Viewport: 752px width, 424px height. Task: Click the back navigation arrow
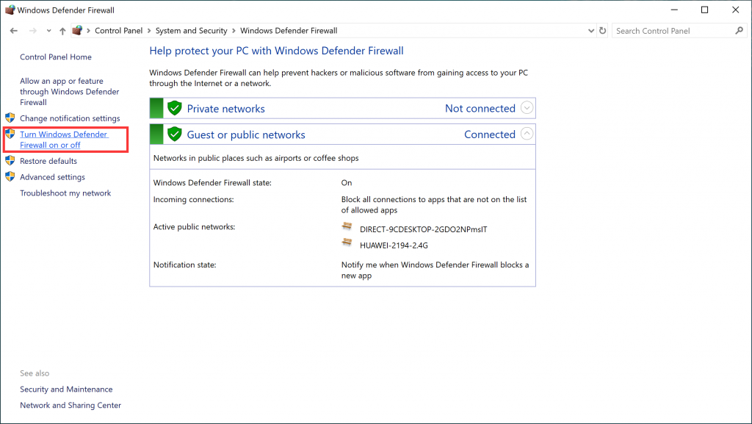[x=13, y=30]
